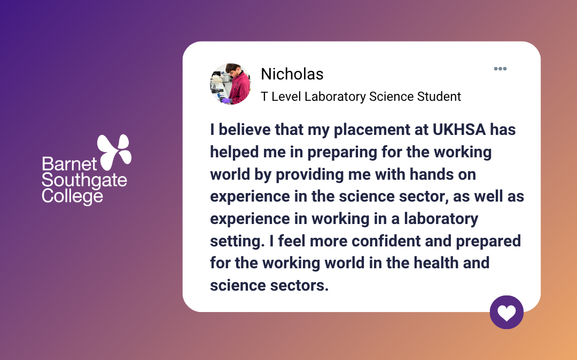Open the three-dot more options menu
The width and height of the screenshot is (577, 360).
coord(500,69)
